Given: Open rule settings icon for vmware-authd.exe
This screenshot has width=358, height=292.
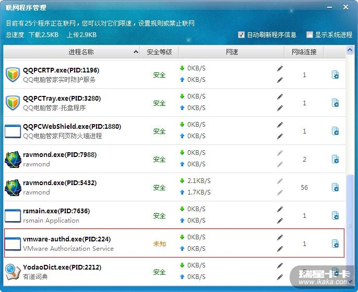Looking at the screenshot, I should point(335,244).
